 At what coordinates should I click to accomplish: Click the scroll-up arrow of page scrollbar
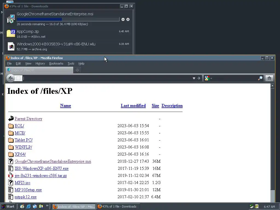tap(273, 86)
